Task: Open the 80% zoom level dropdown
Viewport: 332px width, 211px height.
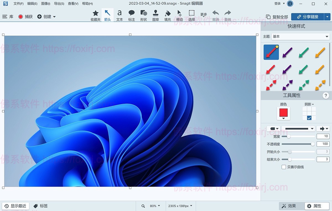Action: [x=154, y=206]
